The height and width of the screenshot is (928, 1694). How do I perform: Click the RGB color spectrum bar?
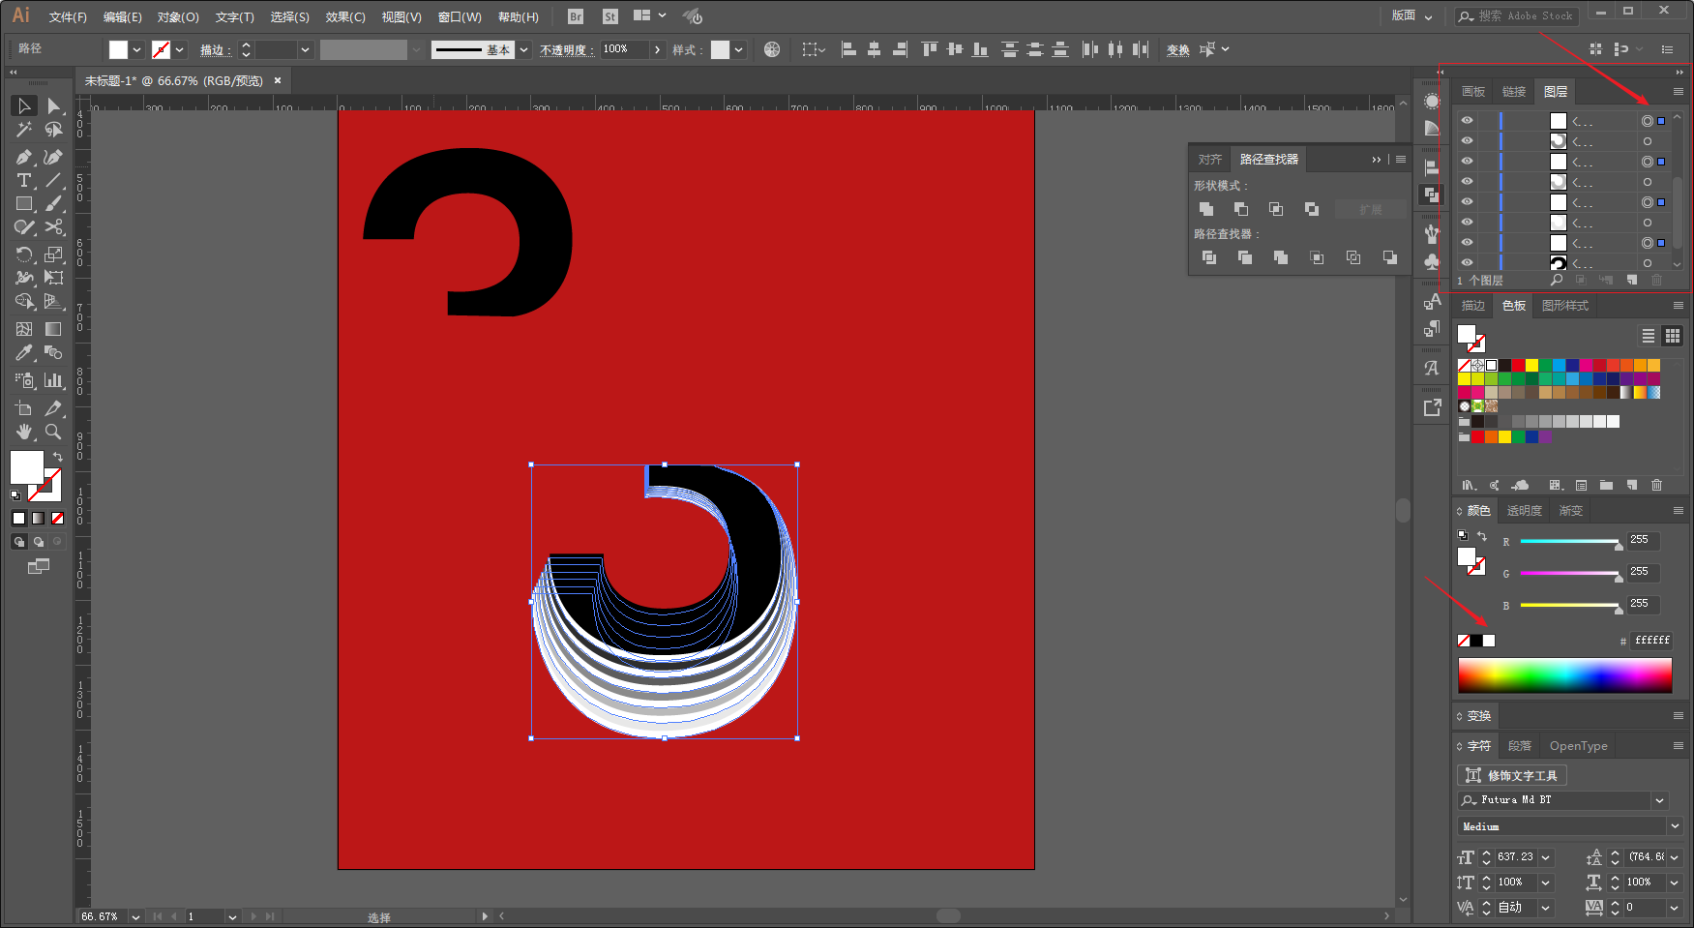click(x=1564, y=675)
